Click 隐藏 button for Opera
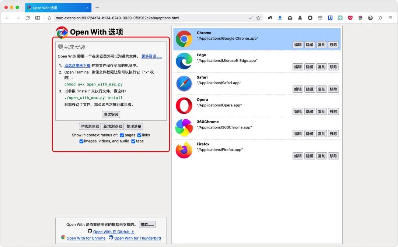 [x=310, y=112]
